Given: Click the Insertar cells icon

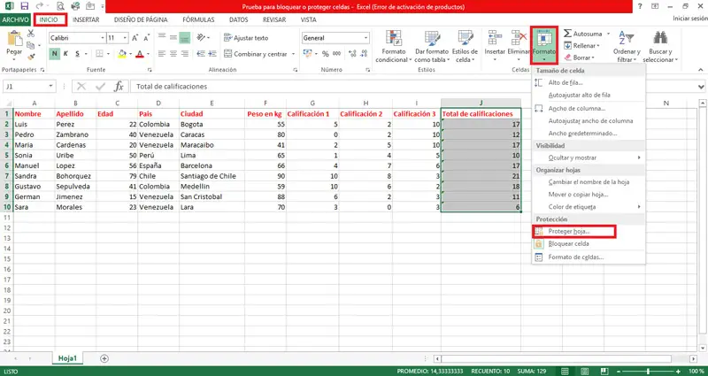Looking at the screenshot, I should (495, 38).
